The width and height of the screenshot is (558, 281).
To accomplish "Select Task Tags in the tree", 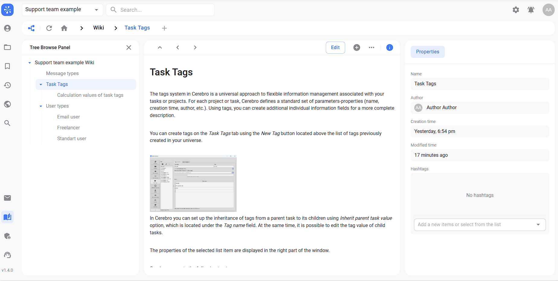I will (86, 84).
